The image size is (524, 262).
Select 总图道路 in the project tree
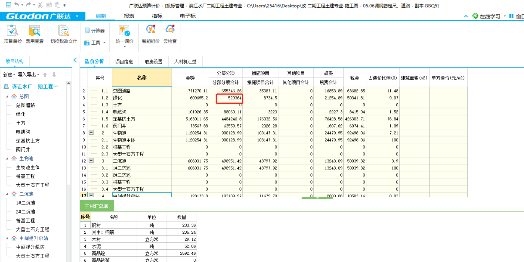point(25,105)
